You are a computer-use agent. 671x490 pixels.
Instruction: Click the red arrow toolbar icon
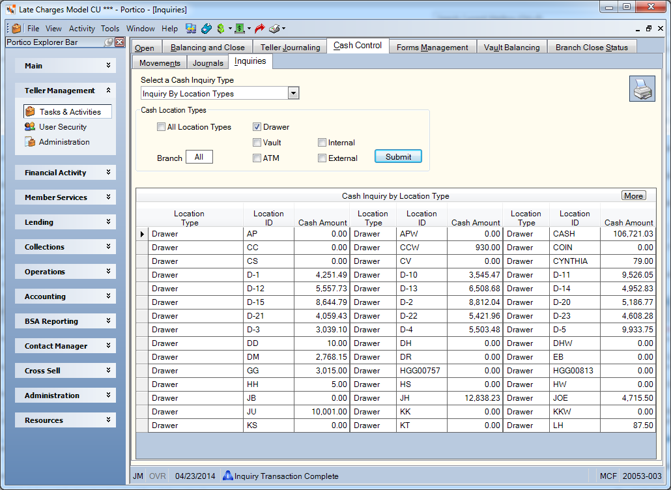tap(259, 29)
